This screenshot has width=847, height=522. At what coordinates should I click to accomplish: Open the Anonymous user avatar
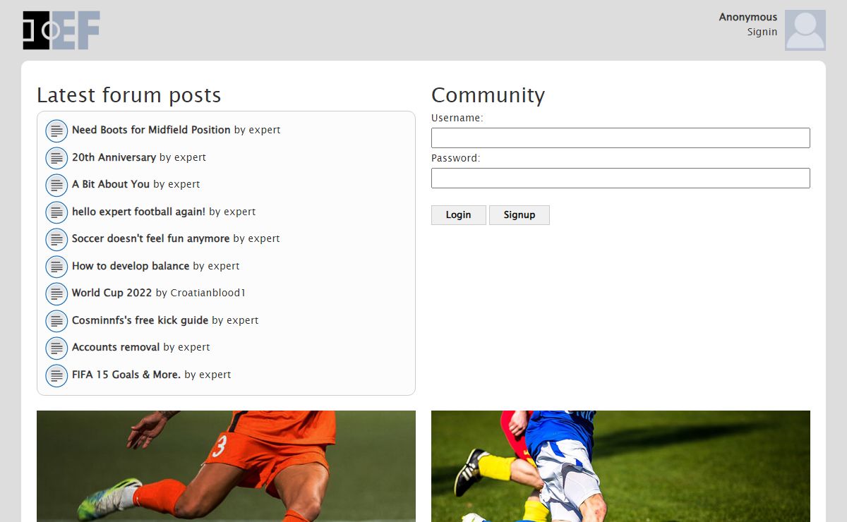[805, 30]
